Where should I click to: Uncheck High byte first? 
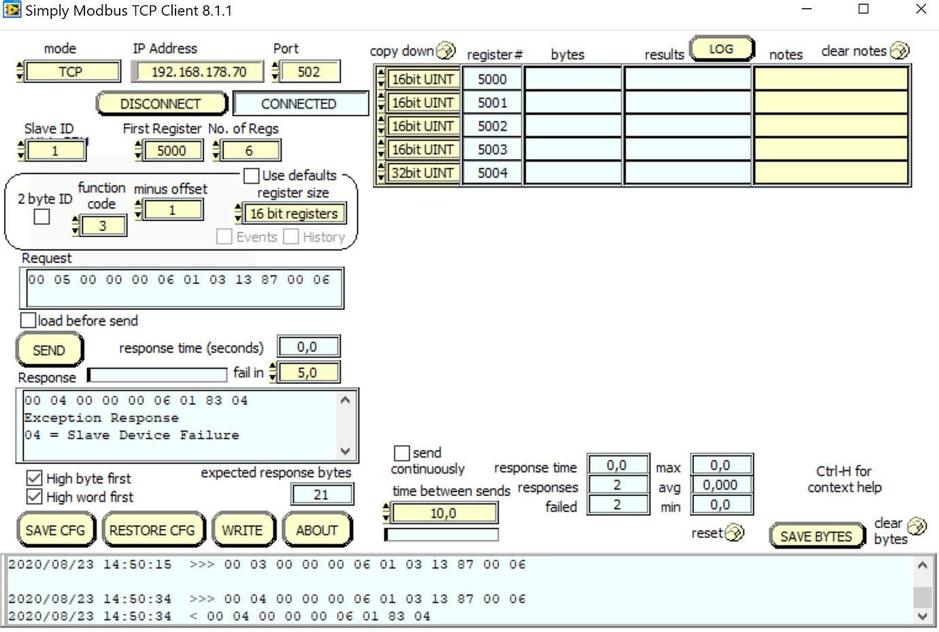tap(35, 478)
